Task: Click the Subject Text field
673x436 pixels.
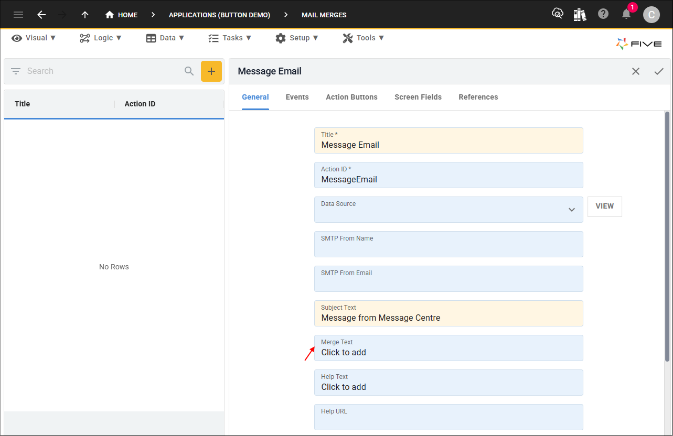Action: (x=448, y=313)
